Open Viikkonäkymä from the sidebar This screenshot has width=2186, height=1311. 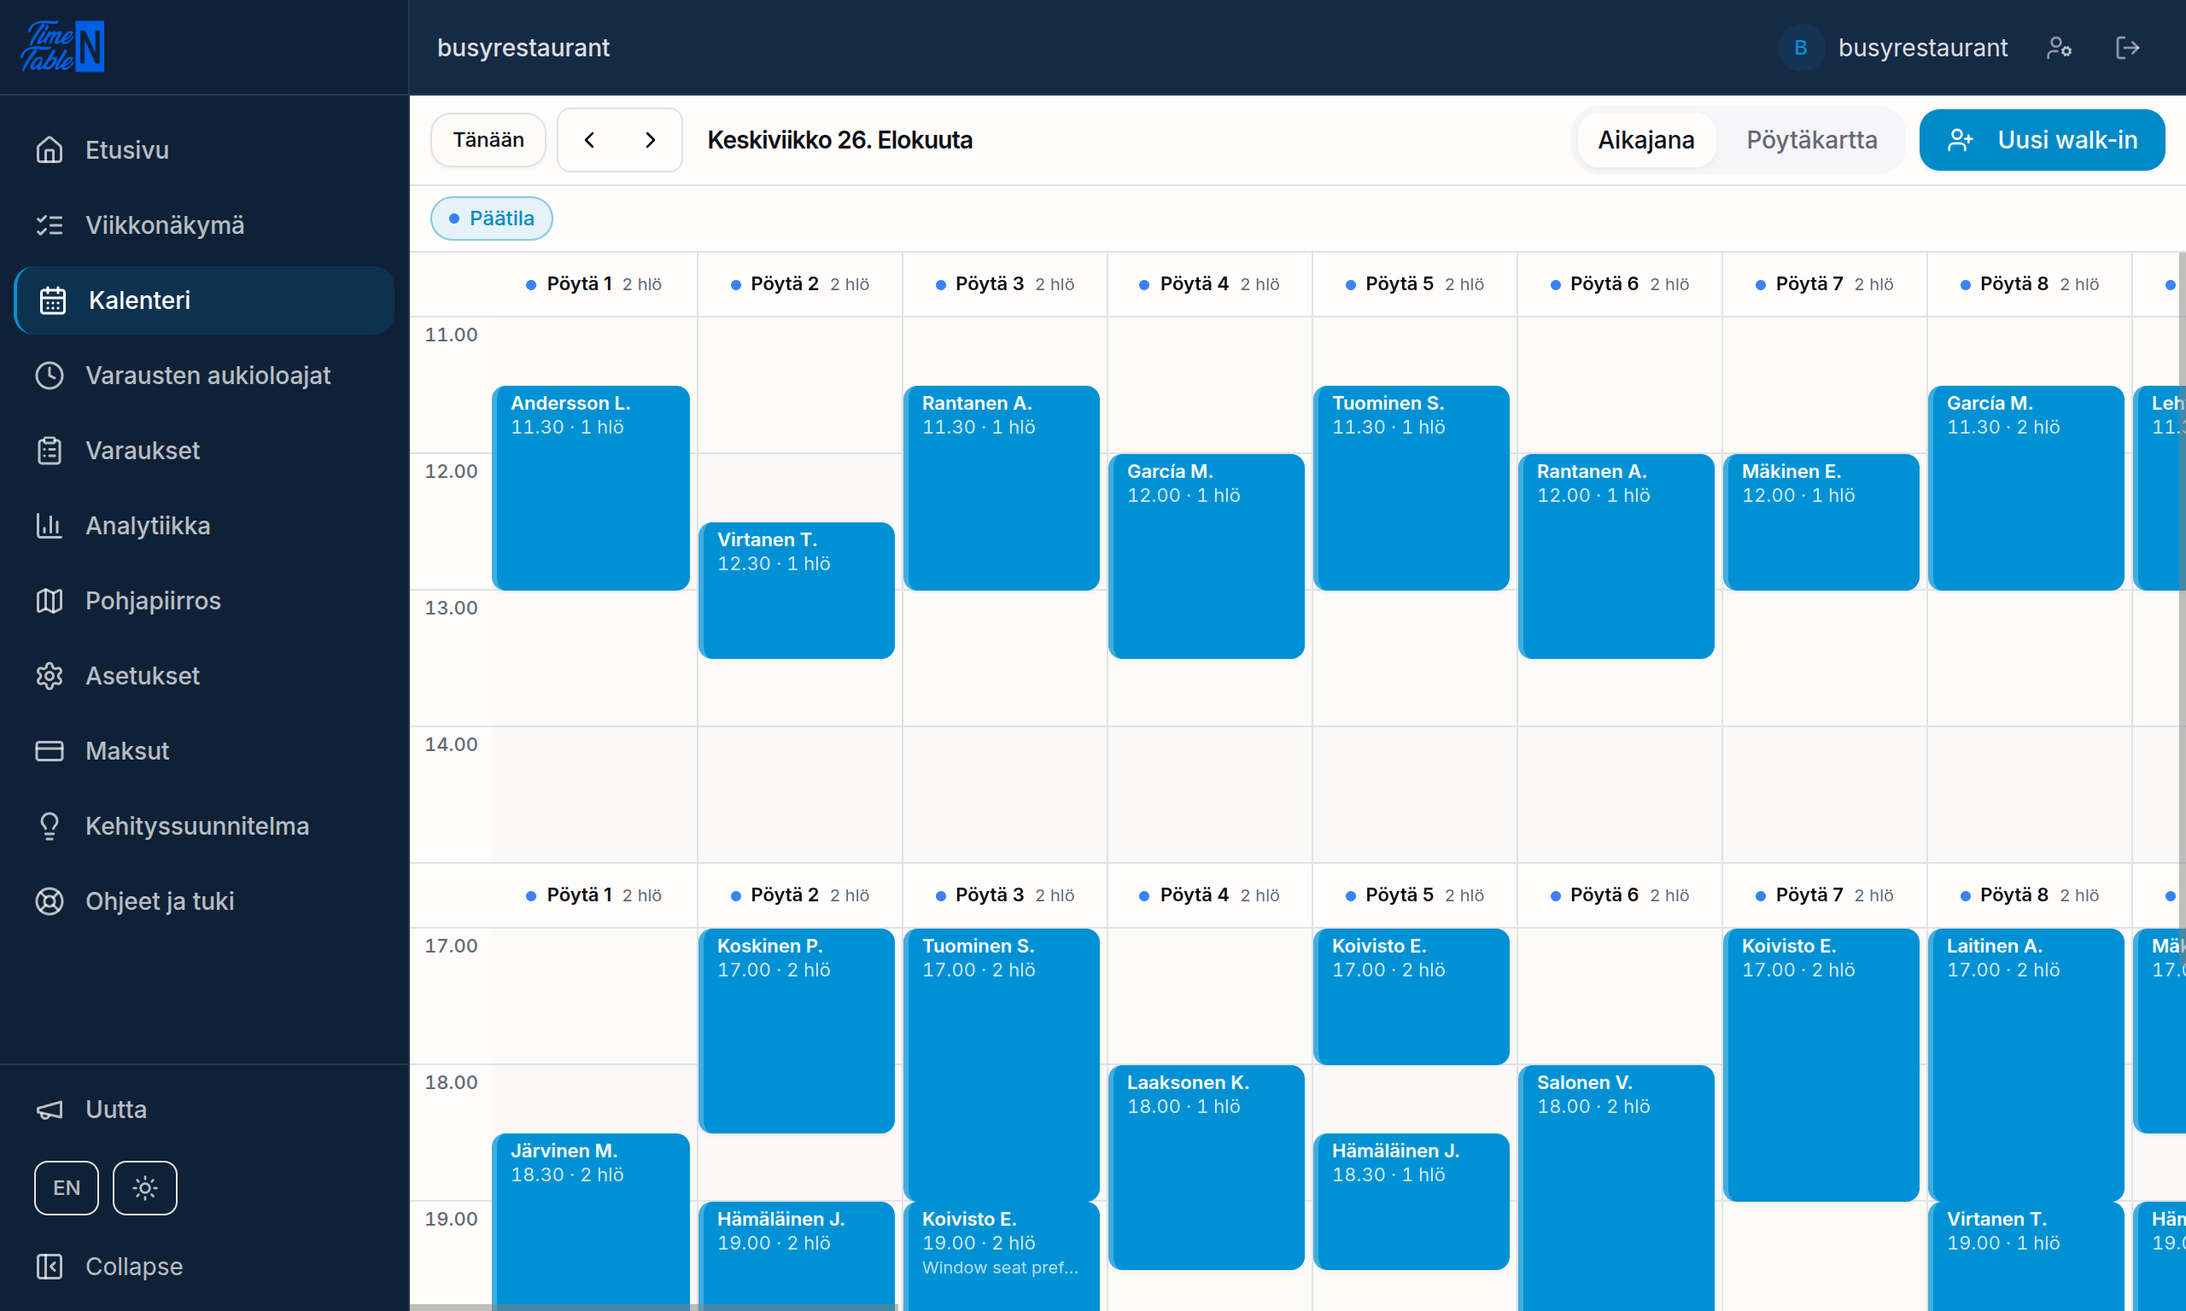click(x=204, y=225)
